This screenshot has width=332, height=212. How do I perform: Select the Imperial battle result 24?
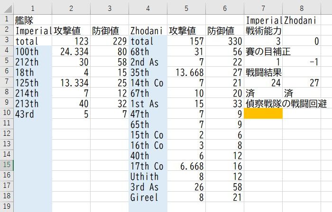[x=263, y=82]
